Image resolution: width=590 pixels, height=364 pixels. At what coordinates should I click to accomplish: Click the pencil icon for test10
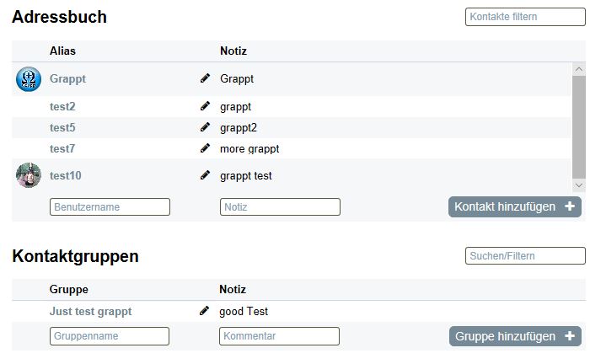pyautogui.click(x=205, y=175)
